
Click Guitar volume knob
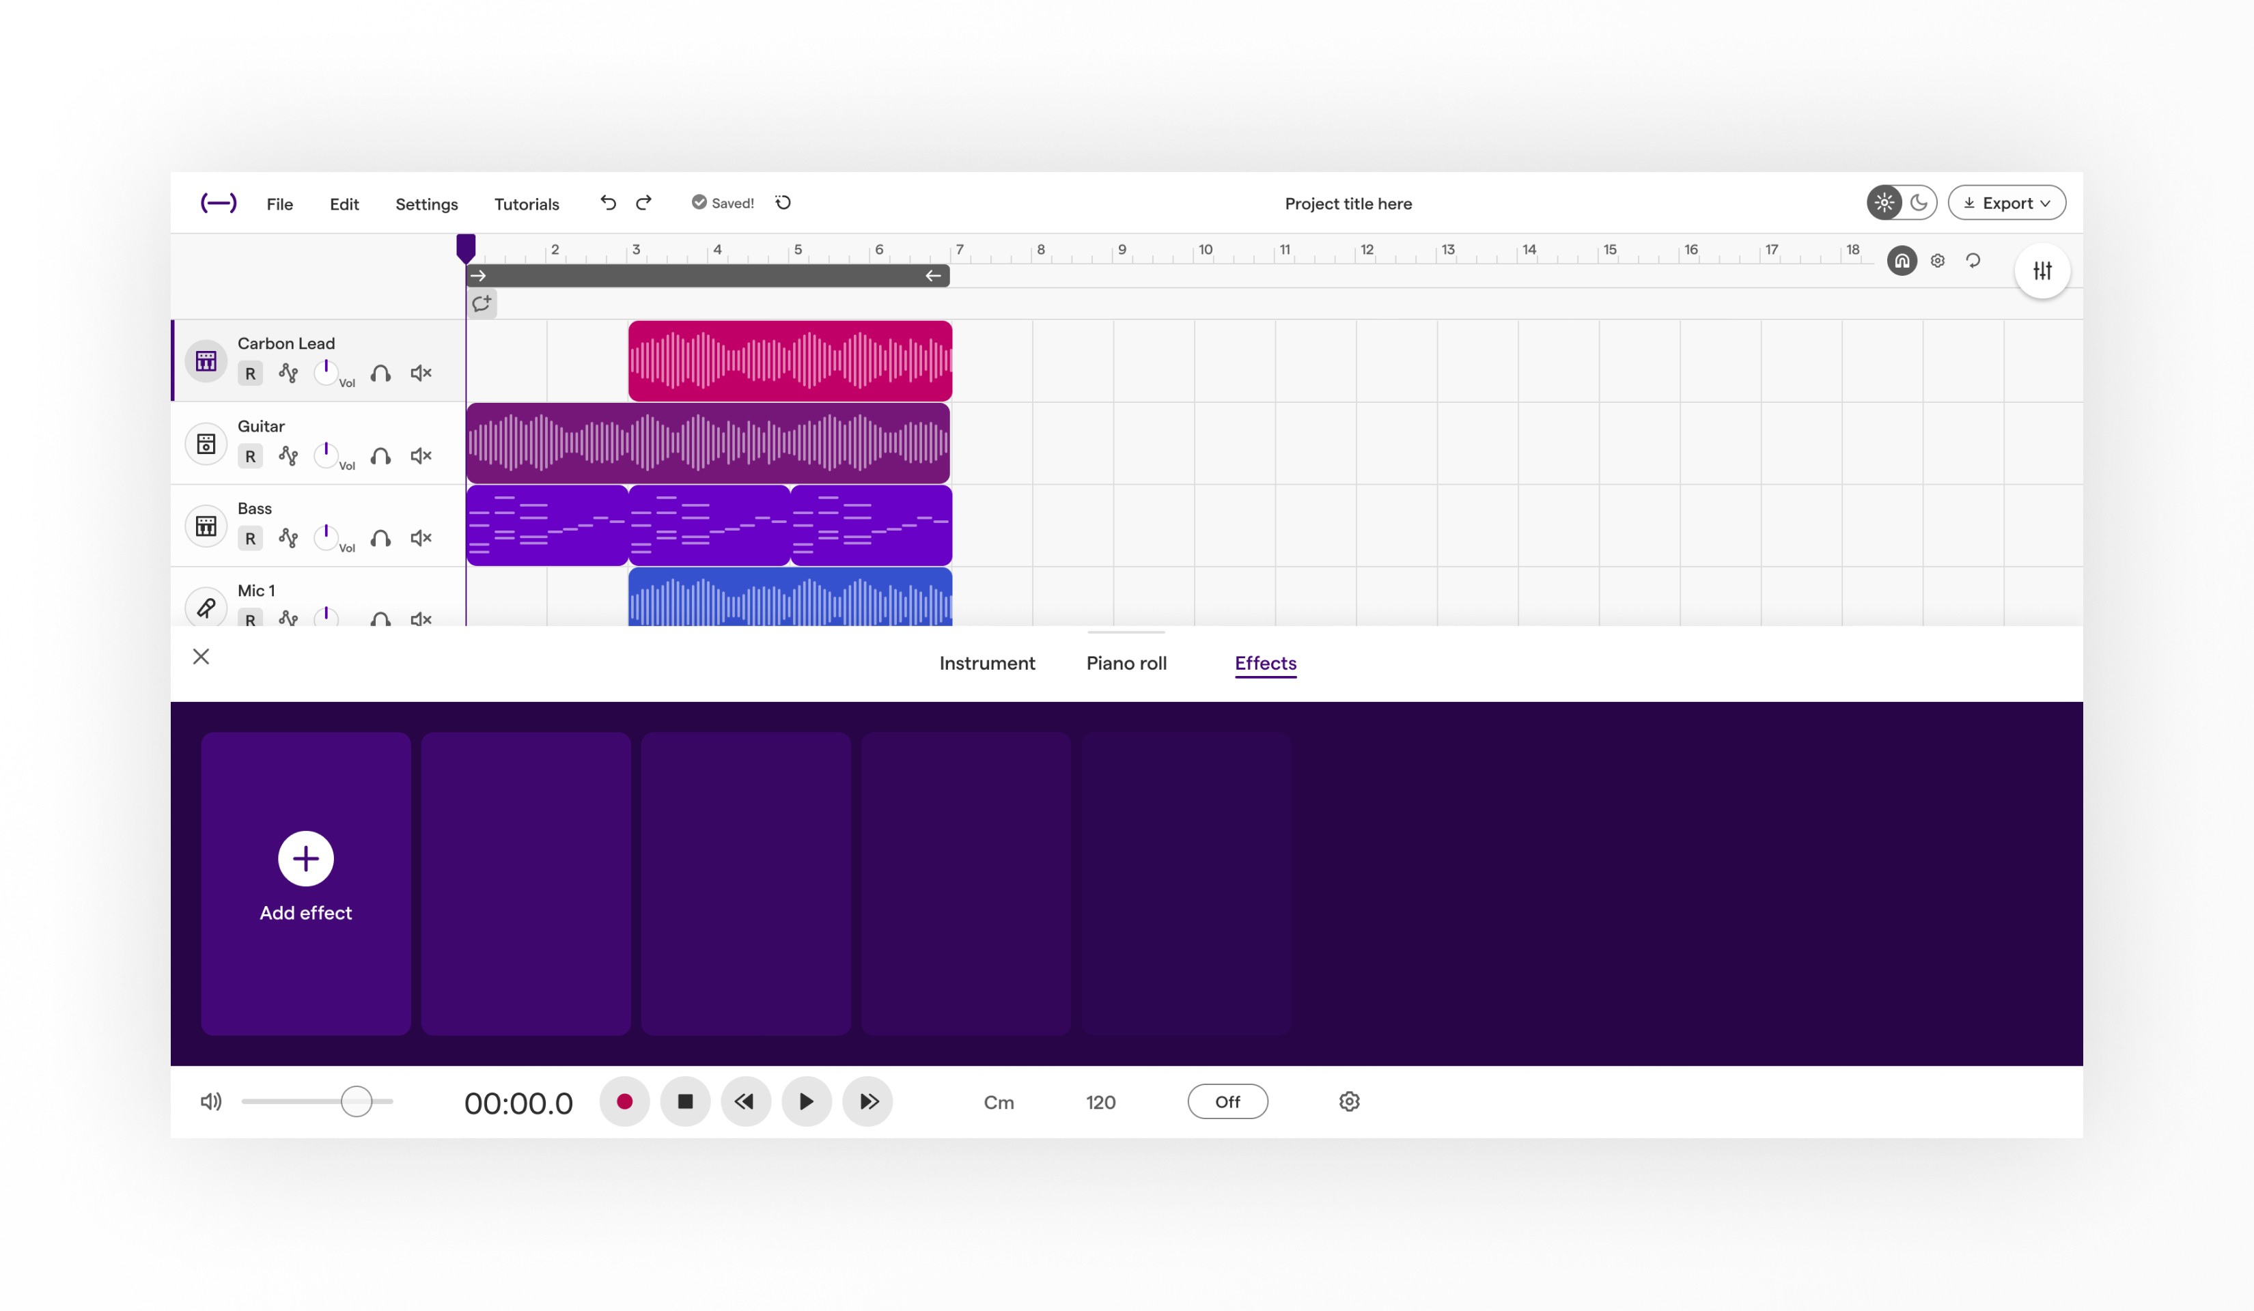[x=326, y=454]
